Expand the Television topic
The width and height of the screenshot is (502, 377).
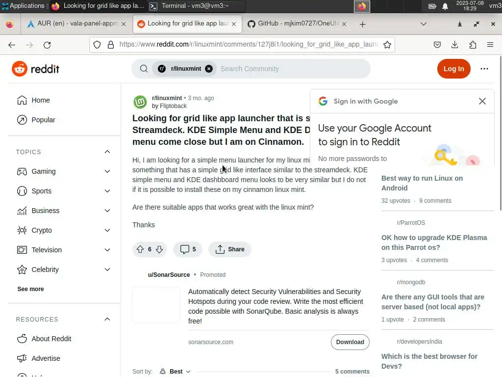[107, 250]
